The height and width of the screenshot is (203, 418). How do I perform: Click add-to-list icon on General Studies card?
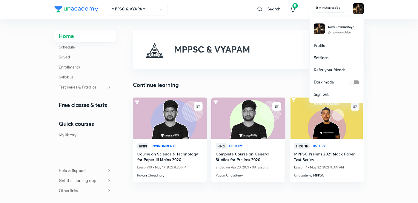click(x=276, y=106)
